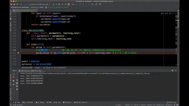Collapse the fold marker at for layer line 132
This screenshot has width=189, height=106.
[21, 13]
